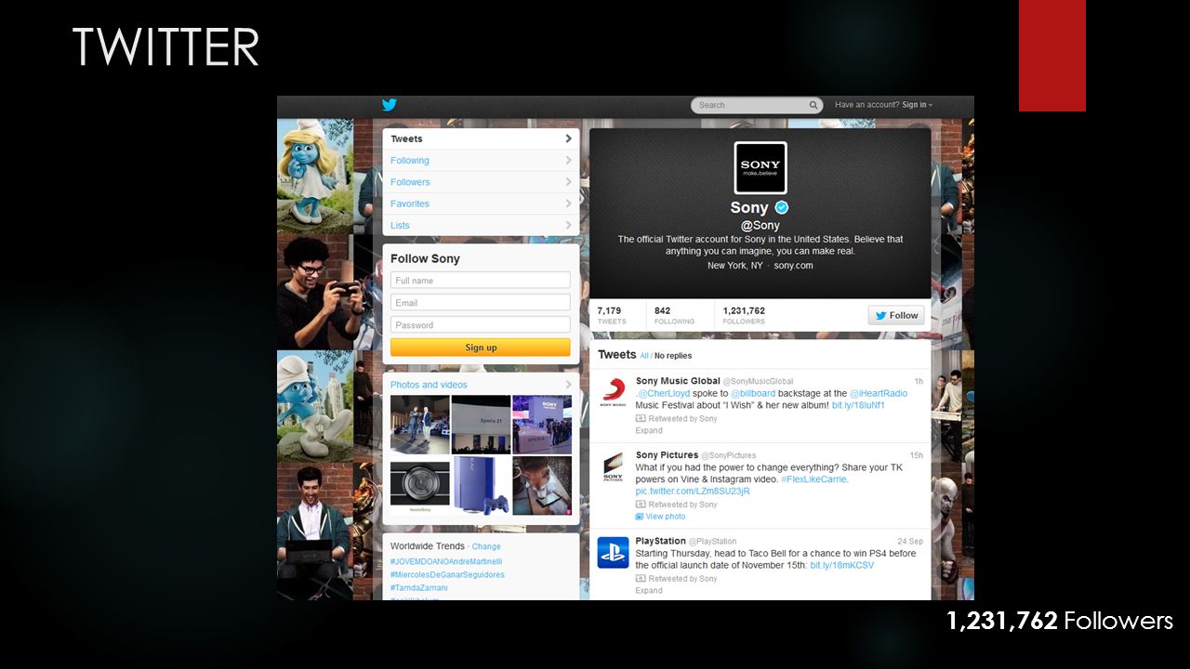Open the PlayStation profile name
1190x669 pixels.
pyautogui.click(x=661, y=541)
